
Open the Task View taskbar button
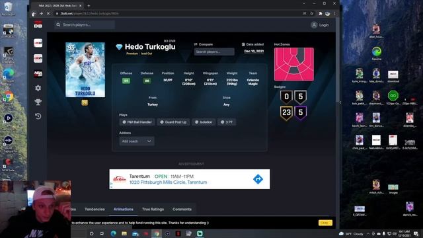[102, 233]
